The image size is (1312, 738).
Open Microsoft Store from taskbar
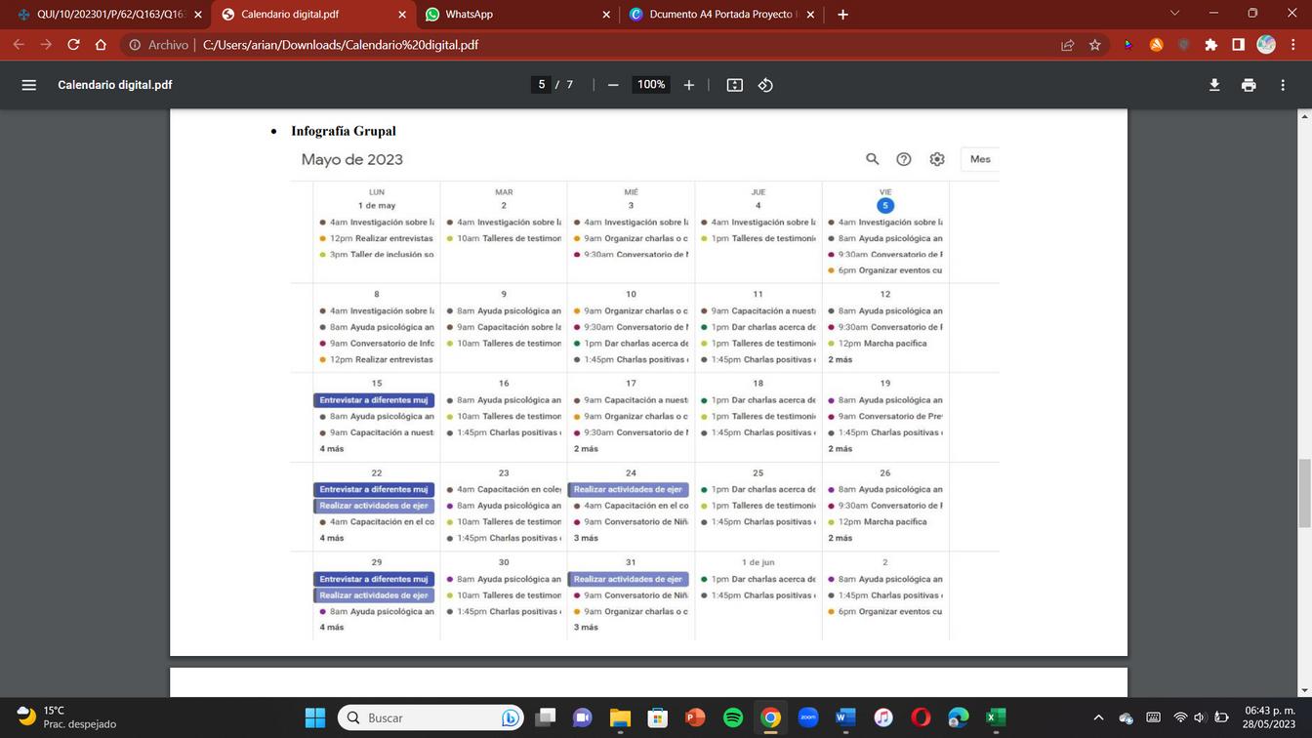[658, 717]
